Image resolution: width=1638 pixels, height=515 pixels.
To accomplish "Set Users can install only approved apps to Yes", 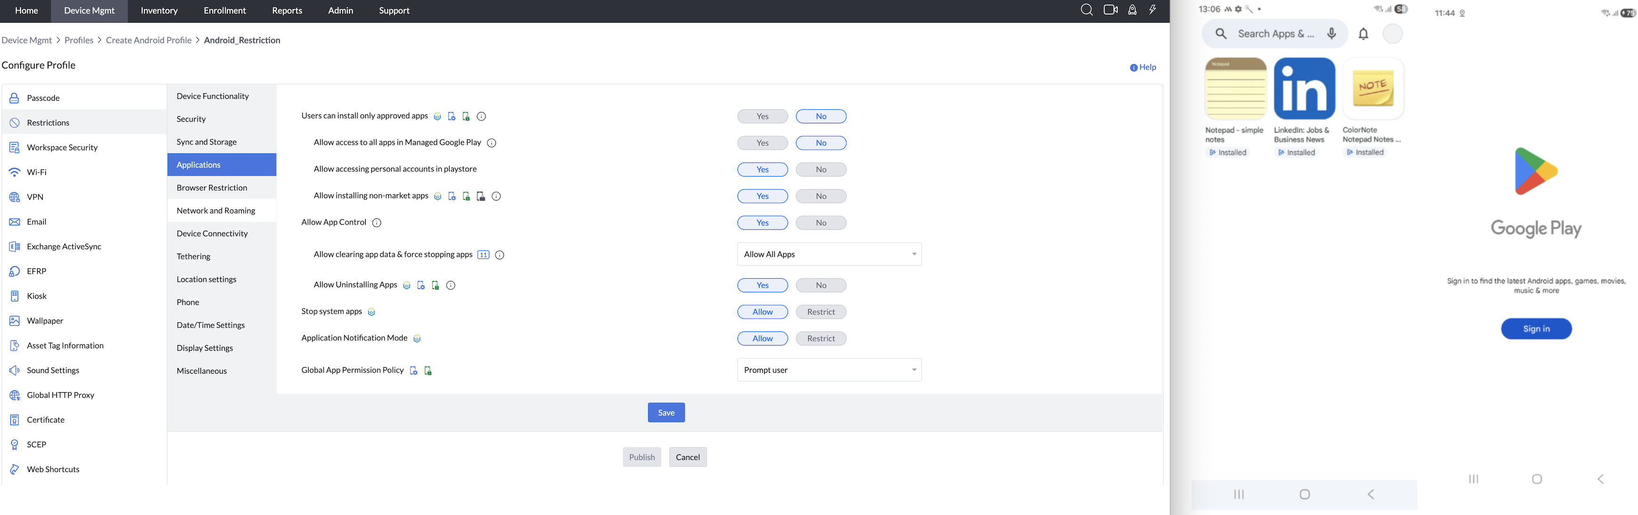I will (762, 116).
